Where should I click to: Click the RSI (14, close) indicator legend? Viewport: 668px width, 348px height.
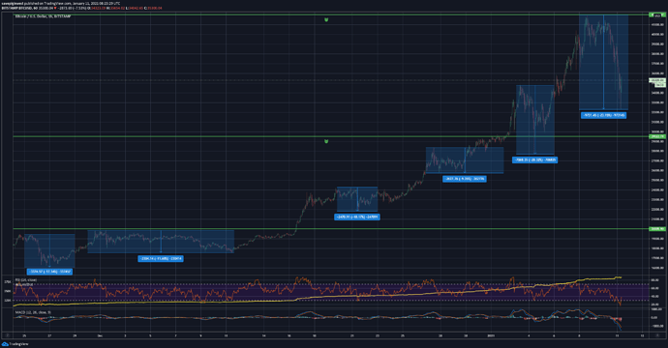pos(26,280)
